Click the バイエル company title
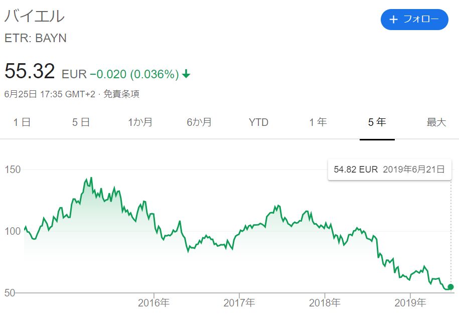This screenshot has height=317, width=459. [x=35, y=16]
